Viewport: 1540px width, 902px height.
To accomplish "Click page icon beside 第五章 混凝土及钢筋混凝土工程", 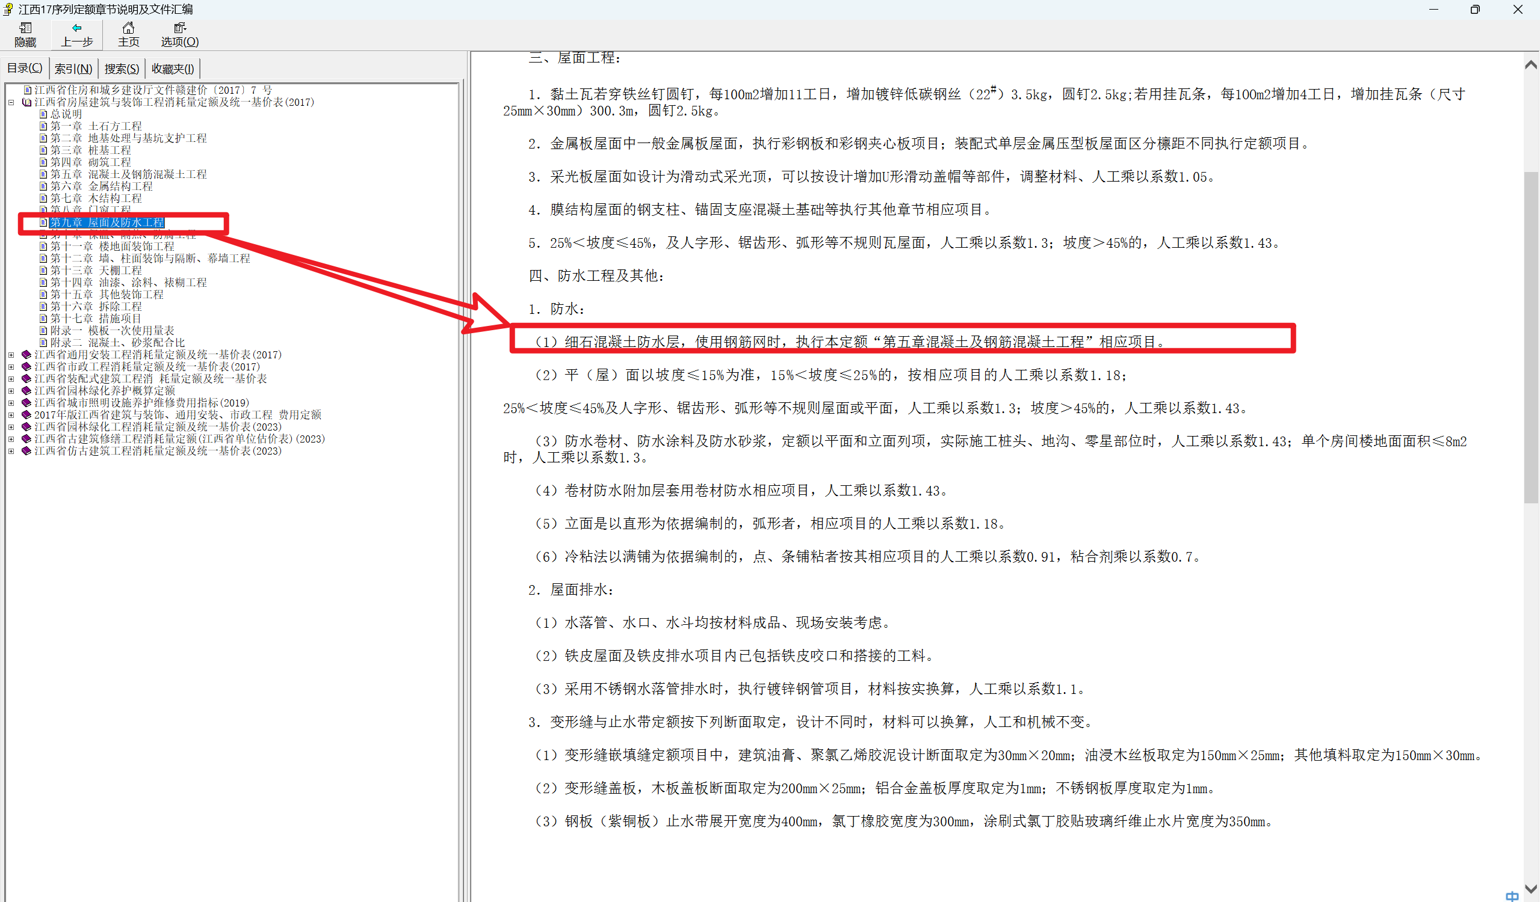I will (43, 174).
